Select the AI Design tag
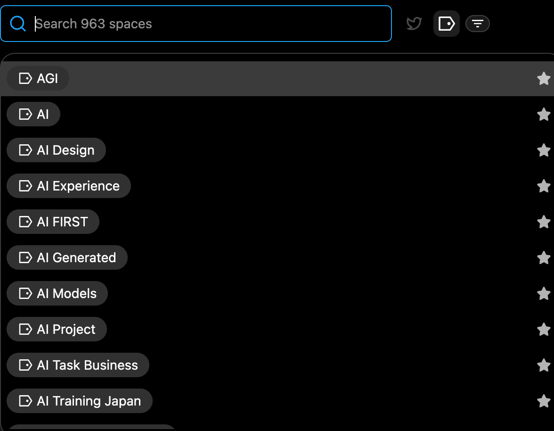This screenshot has height=431, width=554. 56,150
